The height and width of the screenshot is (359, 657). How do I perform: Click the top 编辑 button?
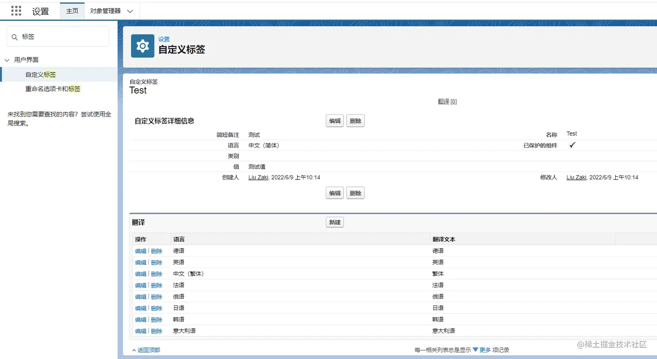335,121
